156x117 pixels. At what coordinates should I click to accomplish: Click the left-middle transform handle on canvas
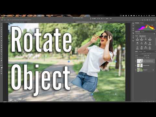69,61
